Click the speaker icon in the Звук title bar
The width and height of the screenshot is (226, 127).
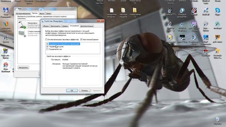click(16, 8)
